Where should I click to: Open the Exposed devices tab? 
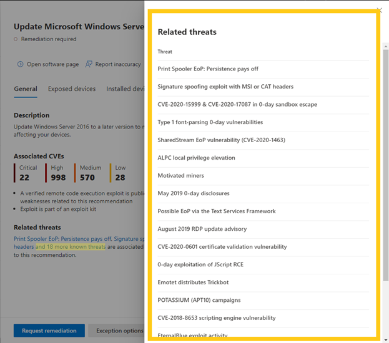pos(72,89)
